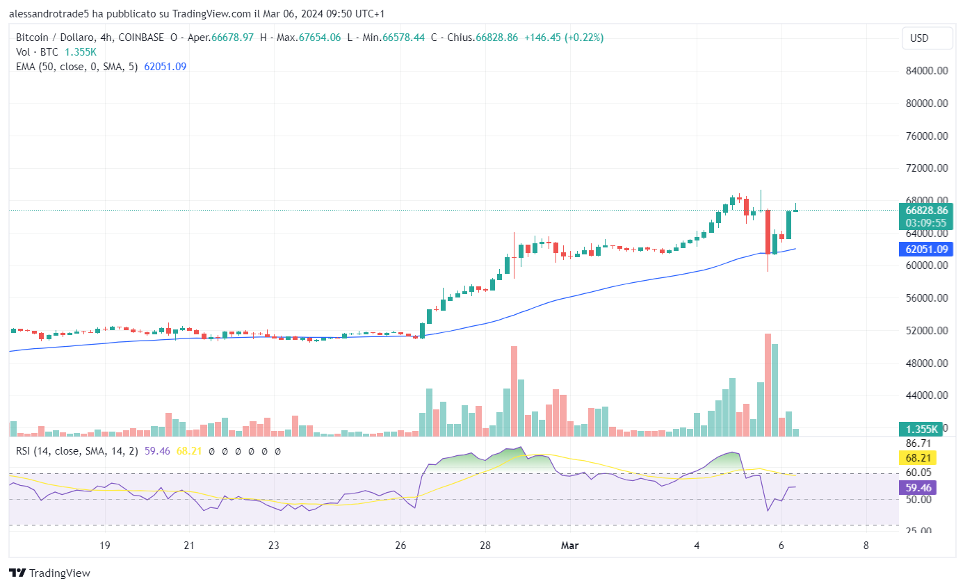Click the 86.71 RSI scale label
Viewport: 965px width, 588px height.
(x=918, y=443)
